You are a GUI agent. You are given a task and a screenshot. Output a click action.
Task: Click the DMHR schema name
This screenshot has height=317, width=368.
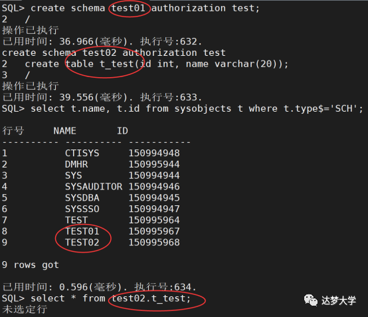click(x=76, y=164)
